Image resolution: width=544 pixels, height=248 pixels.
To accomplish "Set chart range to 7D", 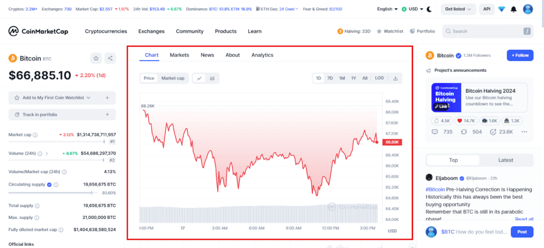I will coord(330,78).
